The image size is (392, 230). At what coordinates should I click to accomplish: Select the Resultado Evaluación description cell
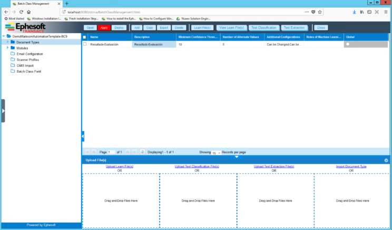tap(154, 44)
